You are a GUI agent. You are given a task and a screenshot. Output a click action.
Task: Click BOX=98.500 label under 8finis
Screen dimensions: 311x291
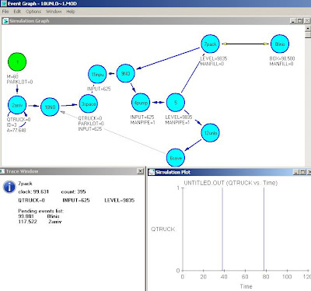(282, 58)
